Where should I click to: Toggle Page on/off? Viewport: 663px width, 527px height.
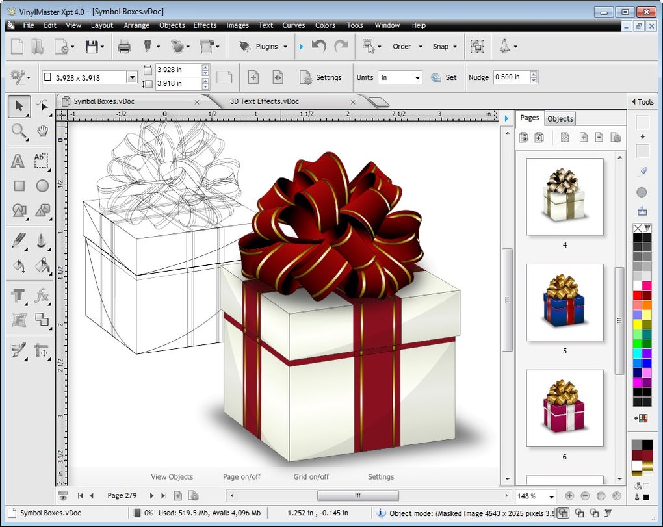pos(241,477)
